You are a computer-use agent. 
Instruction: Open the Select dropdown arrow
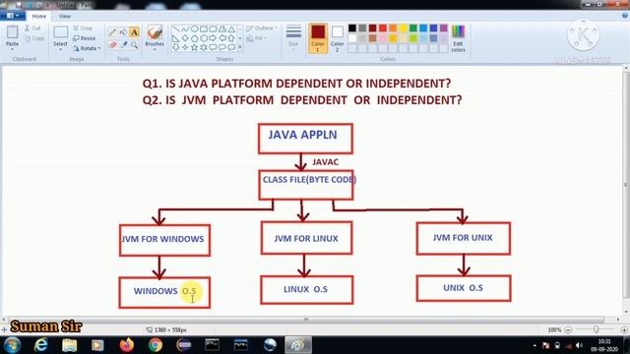[60, 49]
